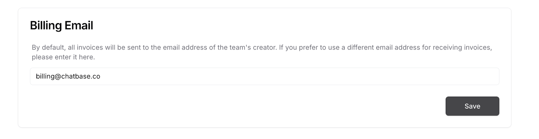The width and height of the screenshot is (539, 139).
Task: Activate the email textbox under the description
Action: click(x=264, y=76)
